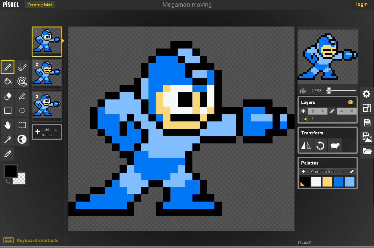
Task: Pick the white palette swatch
Action: (x=316, y=182)
